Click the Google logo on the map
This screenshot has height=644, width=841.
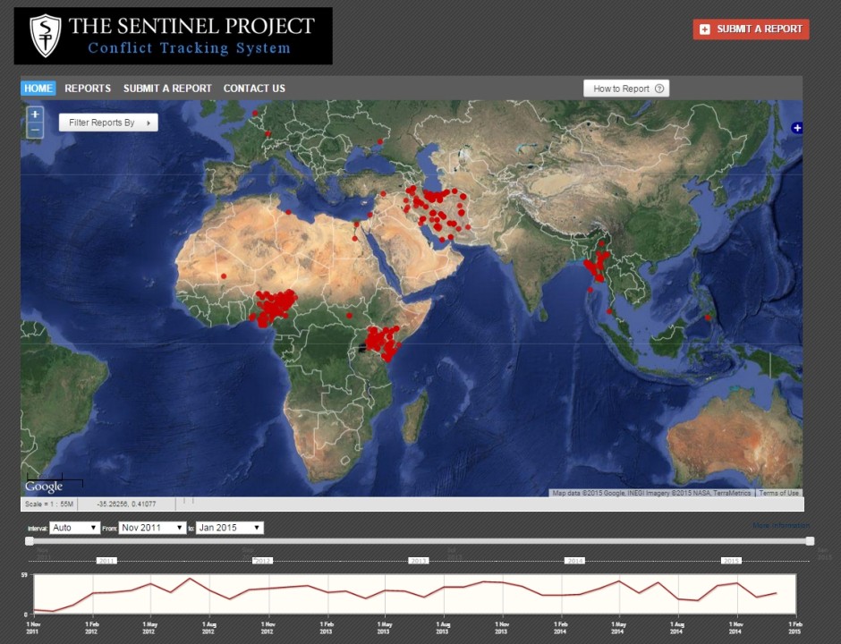(43, 487)
